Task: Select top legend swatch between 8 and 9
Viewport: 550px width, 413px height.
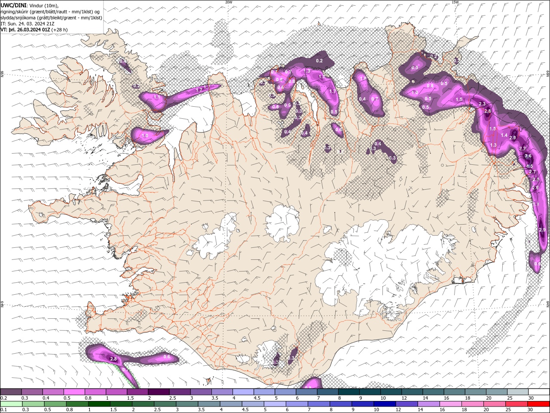Action: [349, 392]
